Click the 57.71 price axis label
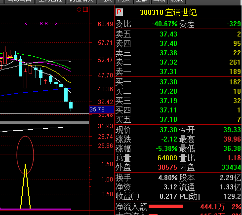The height and width of the screenshot is (215, 242). 105,43
